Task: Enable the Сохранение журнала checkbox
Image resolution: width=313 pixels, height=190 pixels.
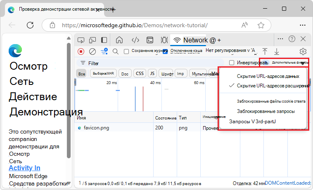Action: [x=126, y=52]
